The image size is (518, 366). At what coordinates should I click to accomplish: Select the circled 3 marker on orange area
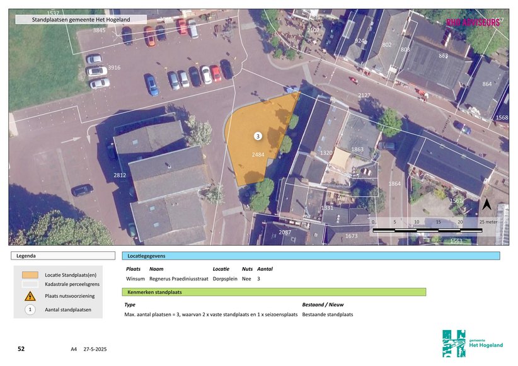tap(257, 136)
